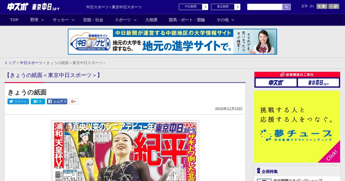Expand the サッカー menu

(x=64, y=20)
